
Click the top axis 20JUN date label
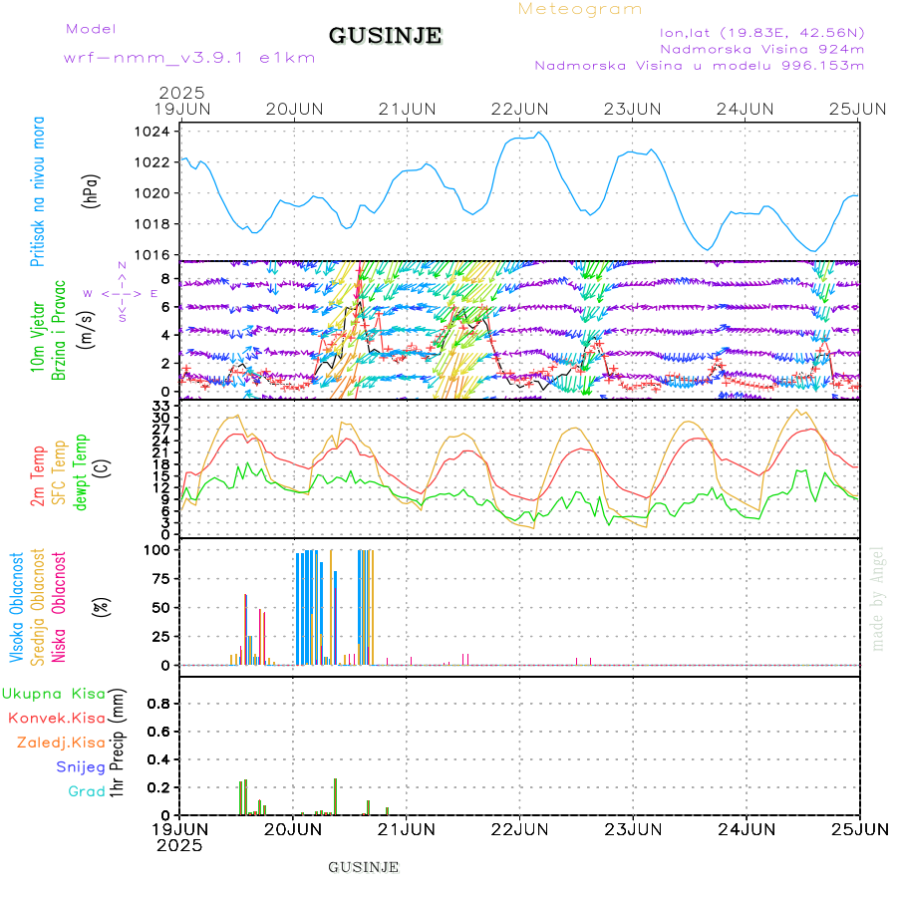tap(295, 109)
